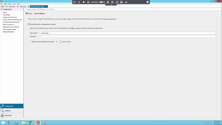Open the Help menu
The image size is (222, 125).
pyautogui.click(x=18, y=4)
